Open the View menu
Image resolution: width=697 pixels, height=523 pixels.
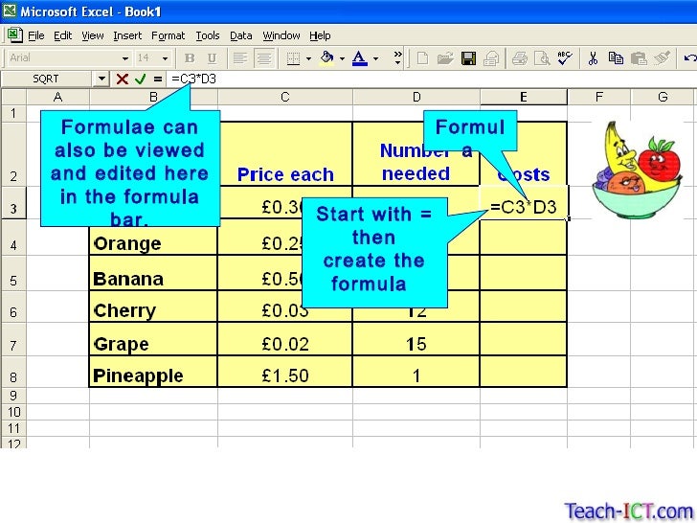click(x=93, y=35)
